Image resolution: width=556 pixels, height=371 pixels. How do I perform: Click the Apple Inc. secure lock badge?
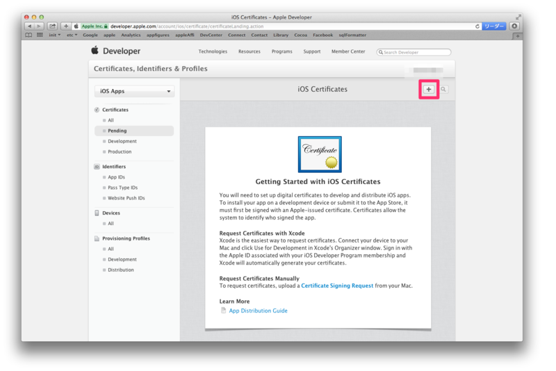[95, 26]
